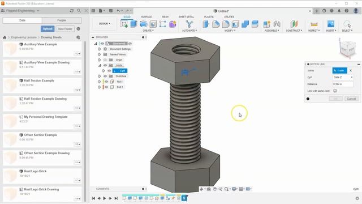Play the timeline
Viewport: 362px width, 204px height.
105,198
